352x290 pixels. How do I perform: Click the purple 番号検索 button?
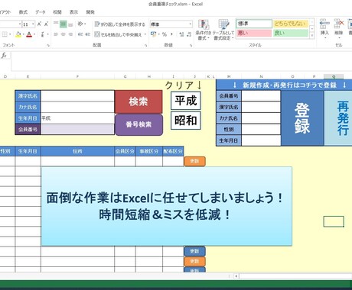139,124
